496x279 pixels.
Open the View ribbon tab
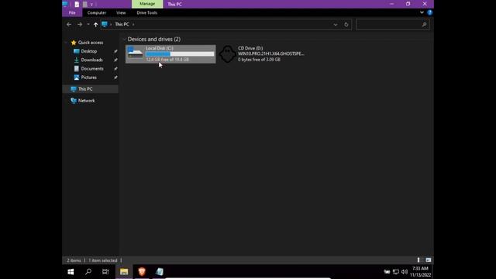point(121,12)
